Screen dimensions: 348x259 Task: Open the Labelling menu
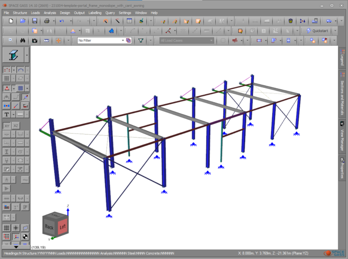coord(95,13)
